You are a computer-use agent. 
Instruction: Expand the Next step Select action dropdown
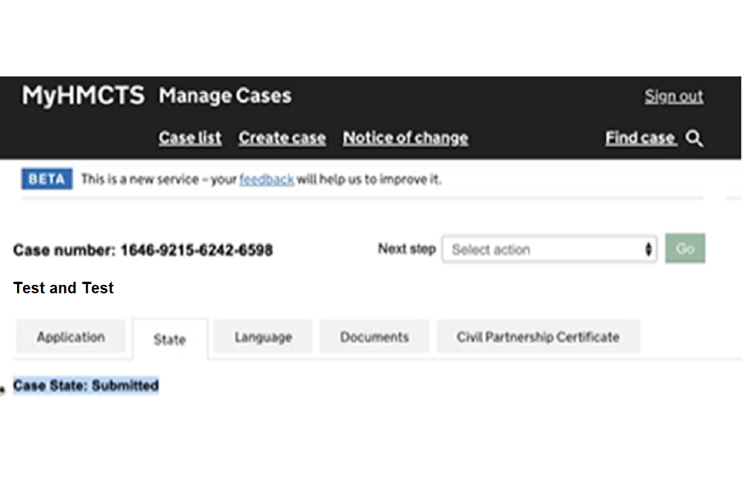click(x=550, y=249)
